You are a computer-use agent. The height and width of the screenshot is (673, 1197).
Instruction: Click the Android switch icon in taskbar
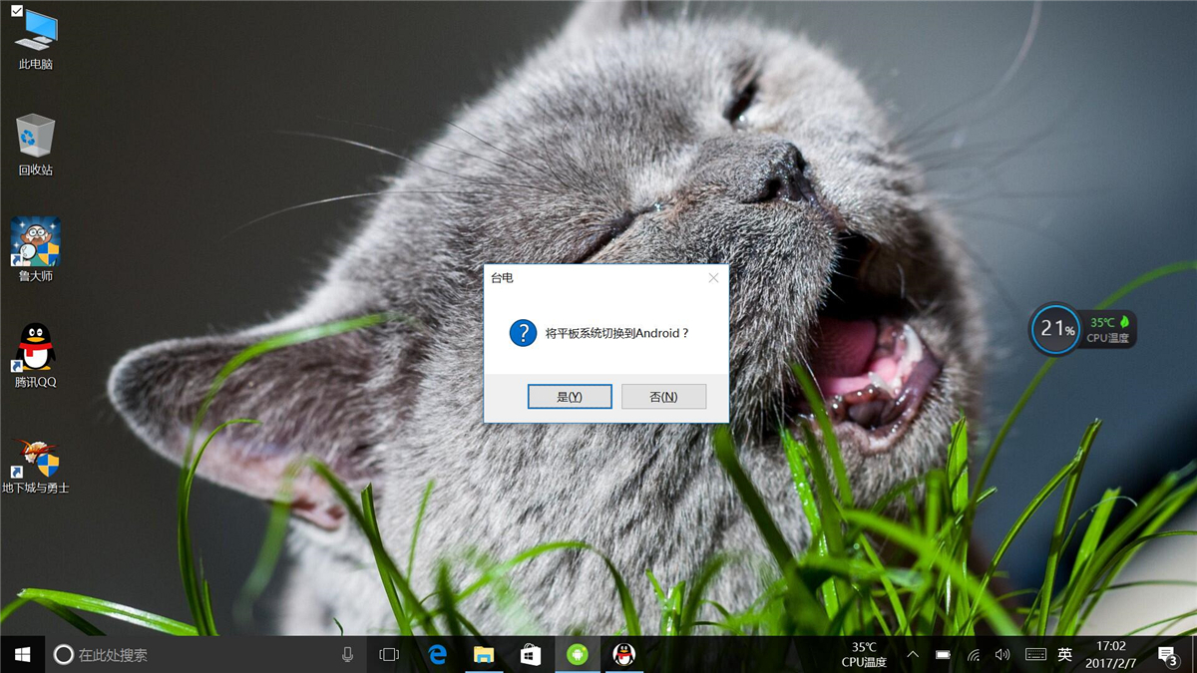tap(577, 655)
